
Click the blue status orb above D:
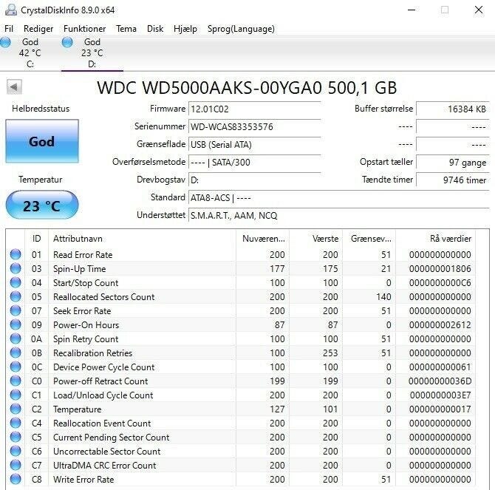67,42
